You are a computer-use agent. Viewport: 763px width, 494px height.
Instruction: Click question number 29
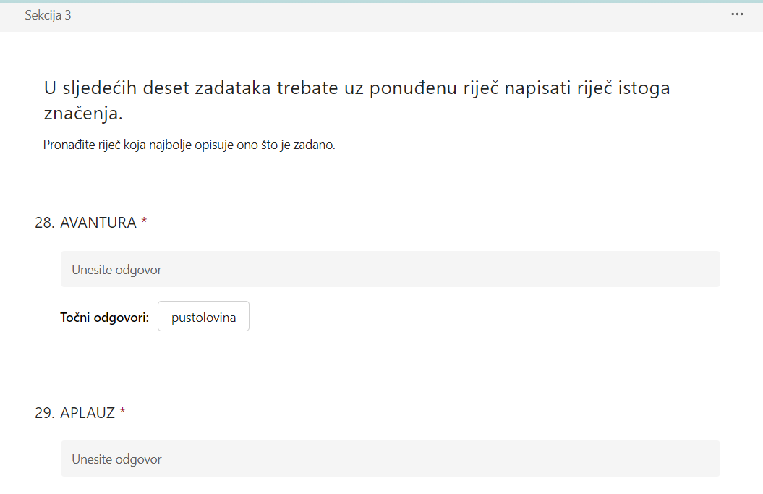[44, 413]
